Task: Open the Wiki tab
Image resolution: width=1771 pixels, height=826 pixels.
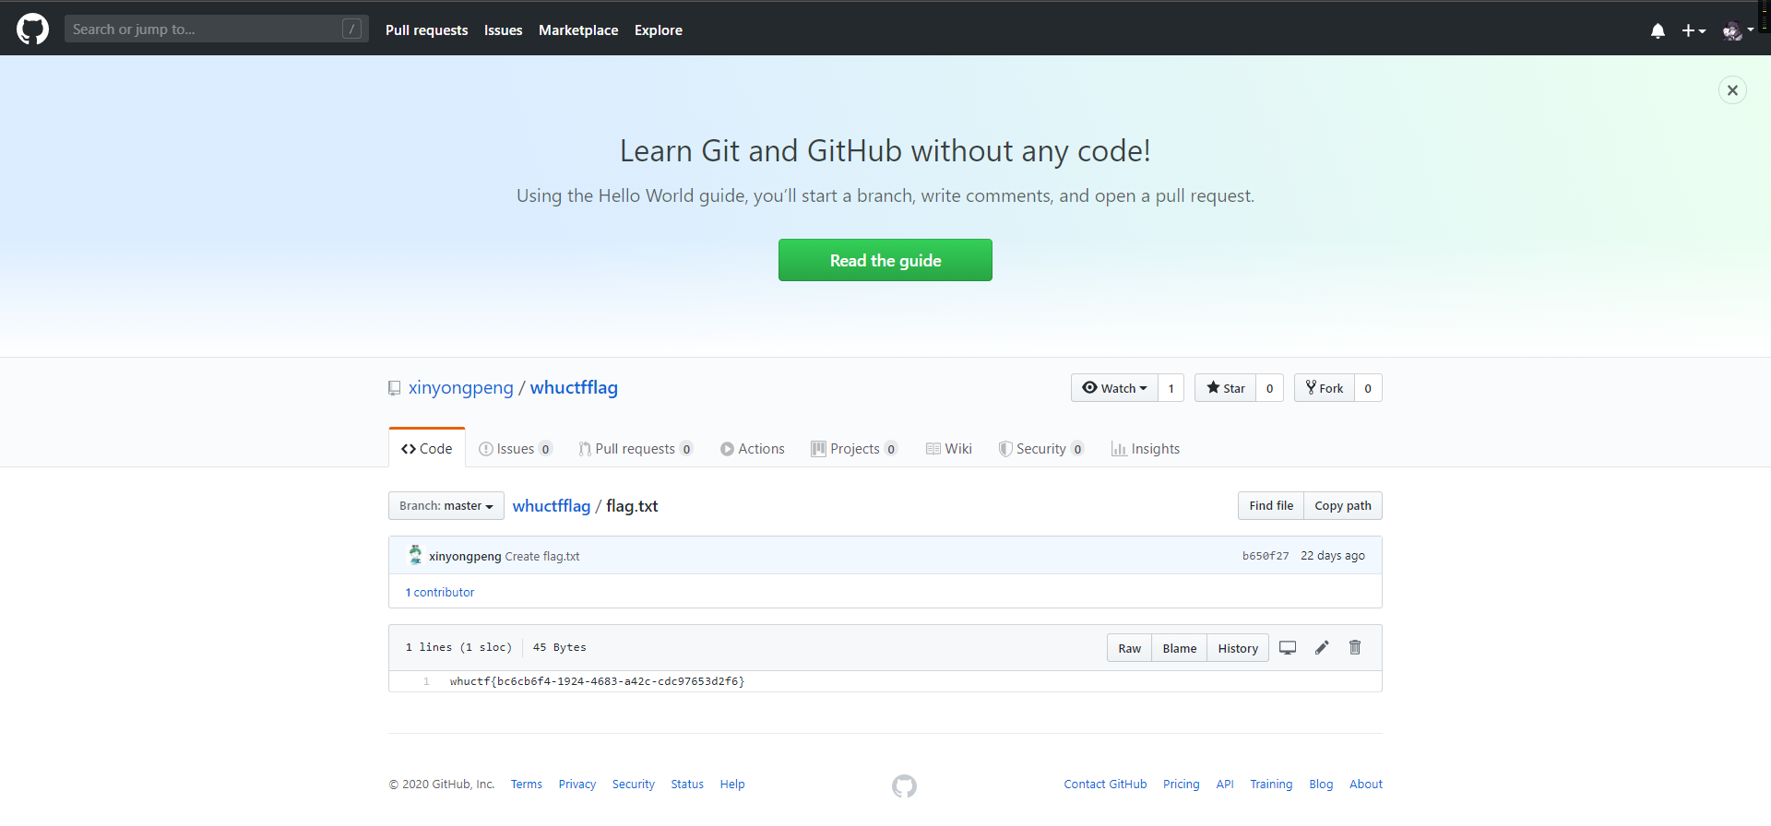Action: pyautogui.click(x=949, y=449)
